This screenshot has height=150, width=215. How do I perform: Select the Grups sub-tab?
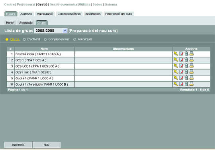(41, 23)
